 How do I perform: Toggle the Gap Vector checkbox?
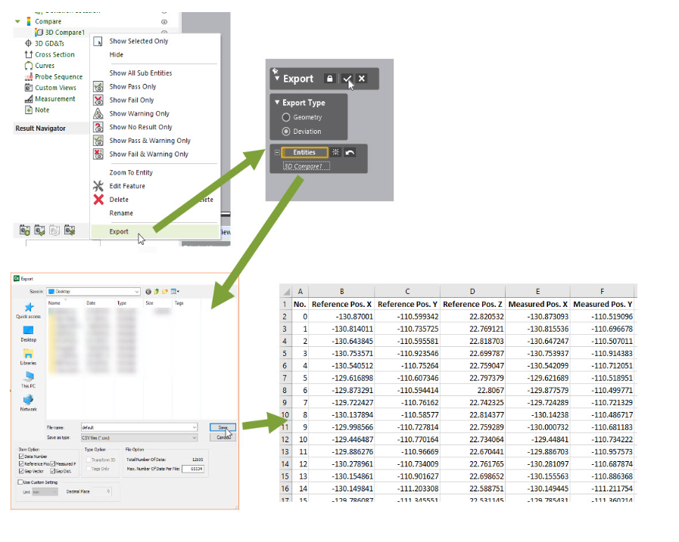click(21, 471)
